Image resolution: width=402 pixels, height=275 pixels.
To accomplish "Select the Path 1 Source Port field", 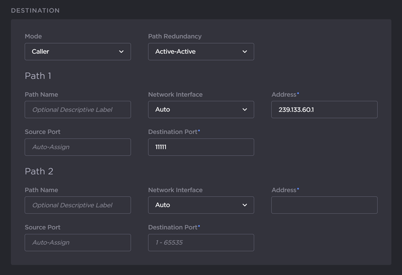I will click(x=77, y=147).
